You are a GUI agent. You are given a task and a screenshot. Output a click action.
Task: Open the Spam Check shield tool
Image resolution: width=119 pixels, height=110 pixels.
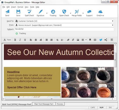pyautogui.click(x=64, y=12)
